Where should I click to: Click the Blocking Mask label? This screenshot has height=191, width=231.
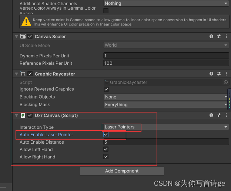(35, 104)
